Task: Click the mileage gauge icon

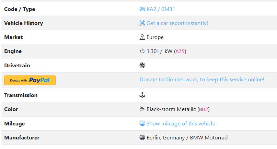Action: 142,123
